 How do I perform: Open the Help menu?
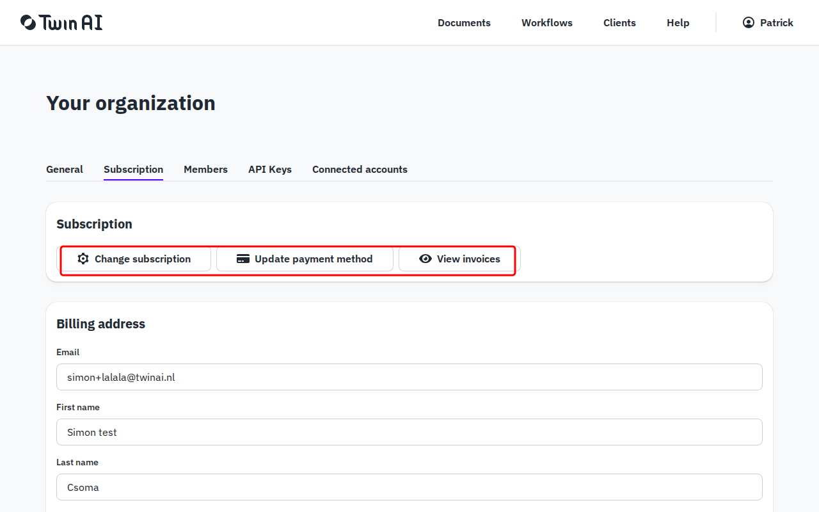click(678, 22)
